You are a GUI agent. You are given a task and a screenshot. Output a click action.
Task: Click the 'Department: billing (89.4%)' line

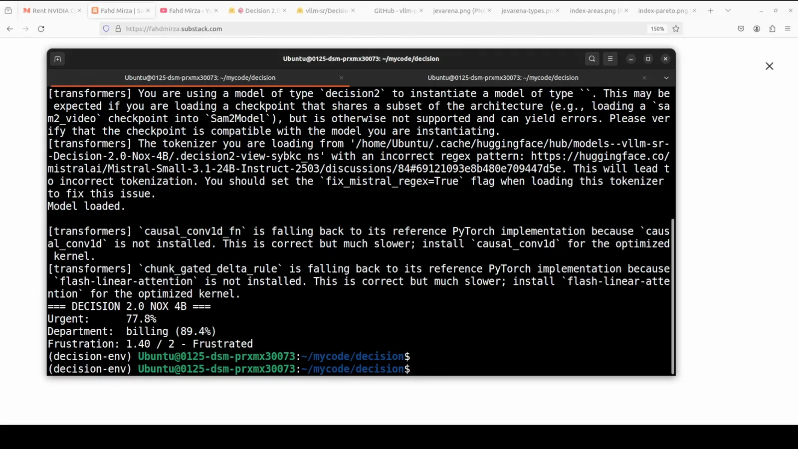(x=132, y=331)
